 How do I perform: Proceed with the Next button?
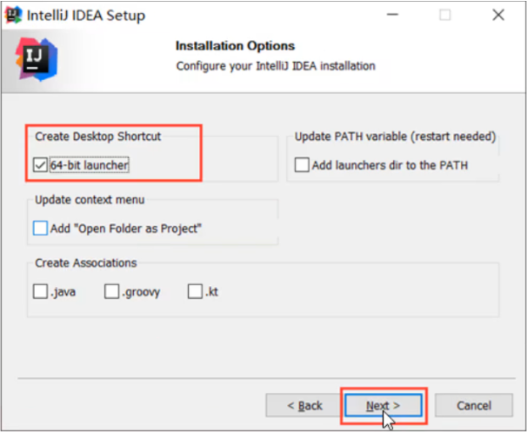tap(384, 405)
